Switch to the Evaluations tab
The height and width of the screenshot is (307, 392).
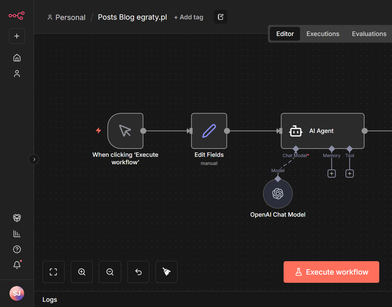tap(369, 34)
